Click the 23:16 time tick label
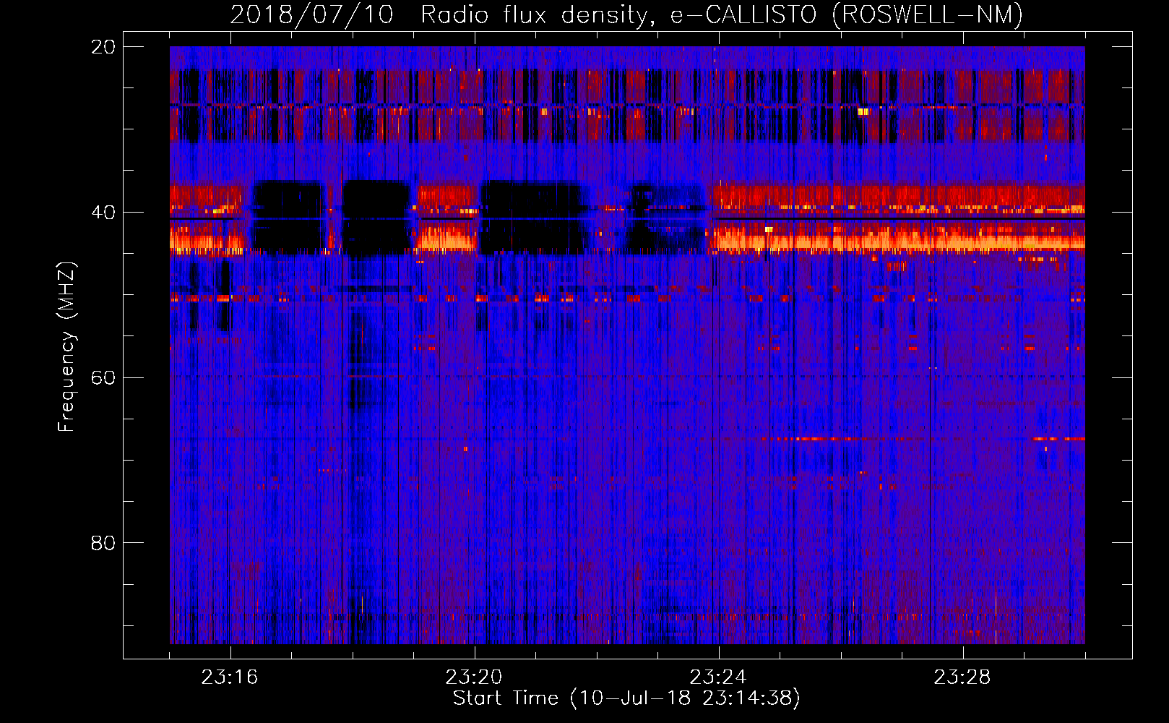The height and width of the screenshot is (723, 1169). (x=230, y=677)
